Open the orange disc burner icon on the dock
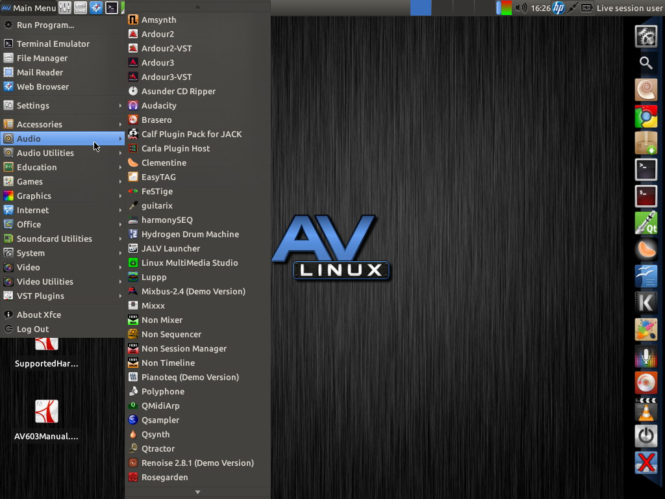The width and height of the screenshot is (665, 499). pos(646,383)
